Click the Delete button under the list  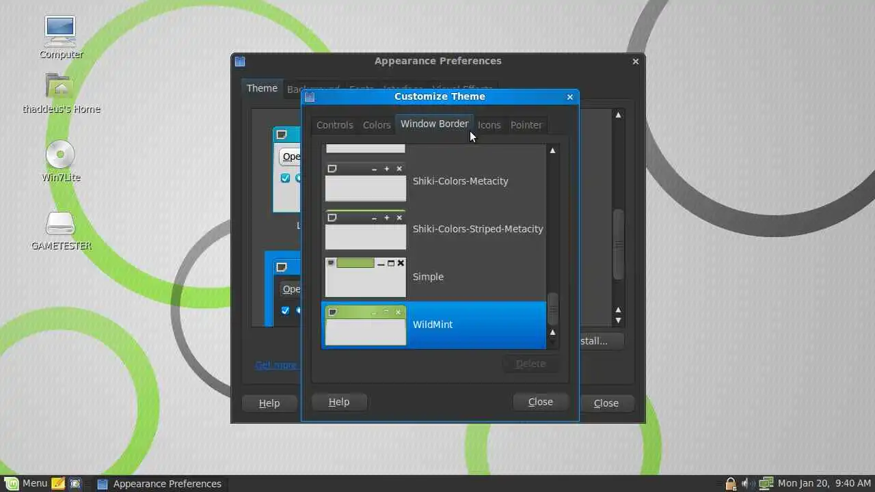pyautogui.click(x=530, y=364)
